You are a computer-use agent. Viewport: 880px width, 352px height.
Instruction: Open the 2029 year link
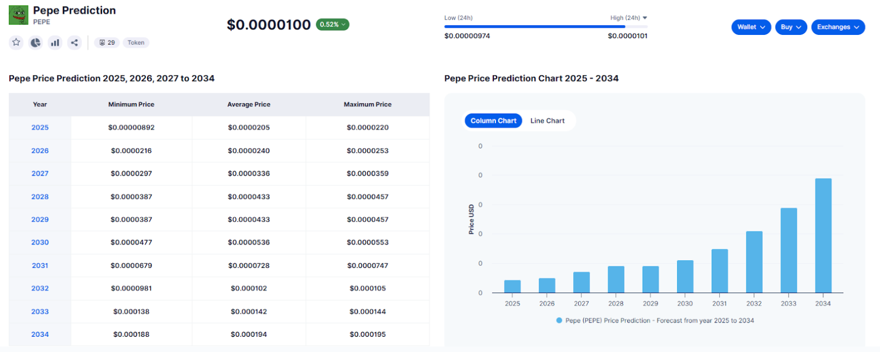[40, 219]
